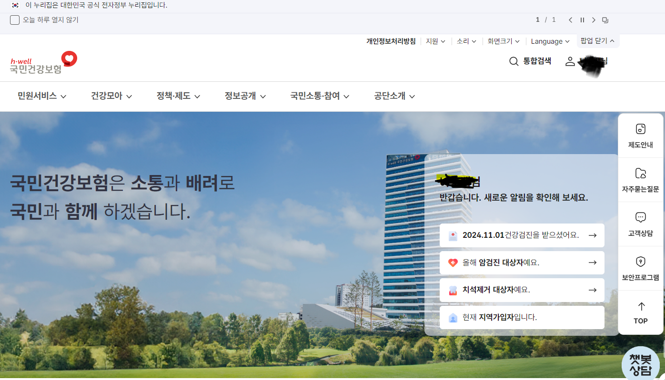The image size is (665, 380).
Task: Go to the previous popup slide
Action: (x=570, y=20)
